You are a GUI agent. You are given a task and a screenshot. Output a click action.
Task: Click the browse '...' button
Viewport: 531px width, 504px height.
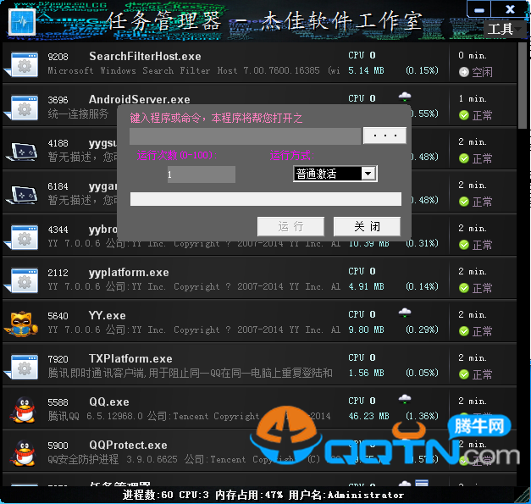click(384, 136)
